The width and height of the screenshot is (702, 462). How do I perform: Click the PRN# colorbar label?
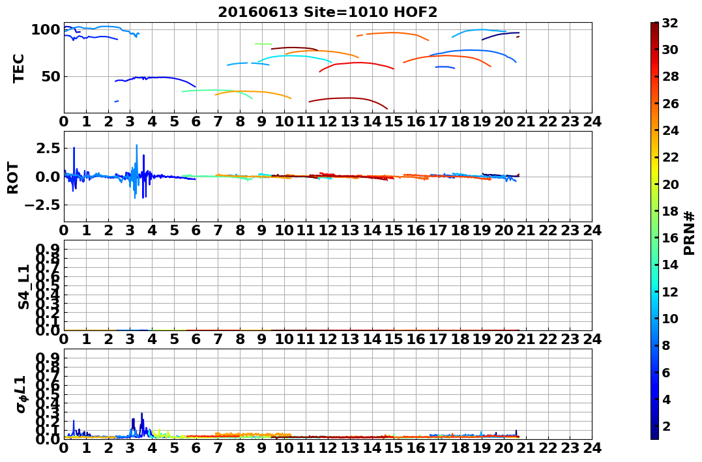[x=690, y=233]
